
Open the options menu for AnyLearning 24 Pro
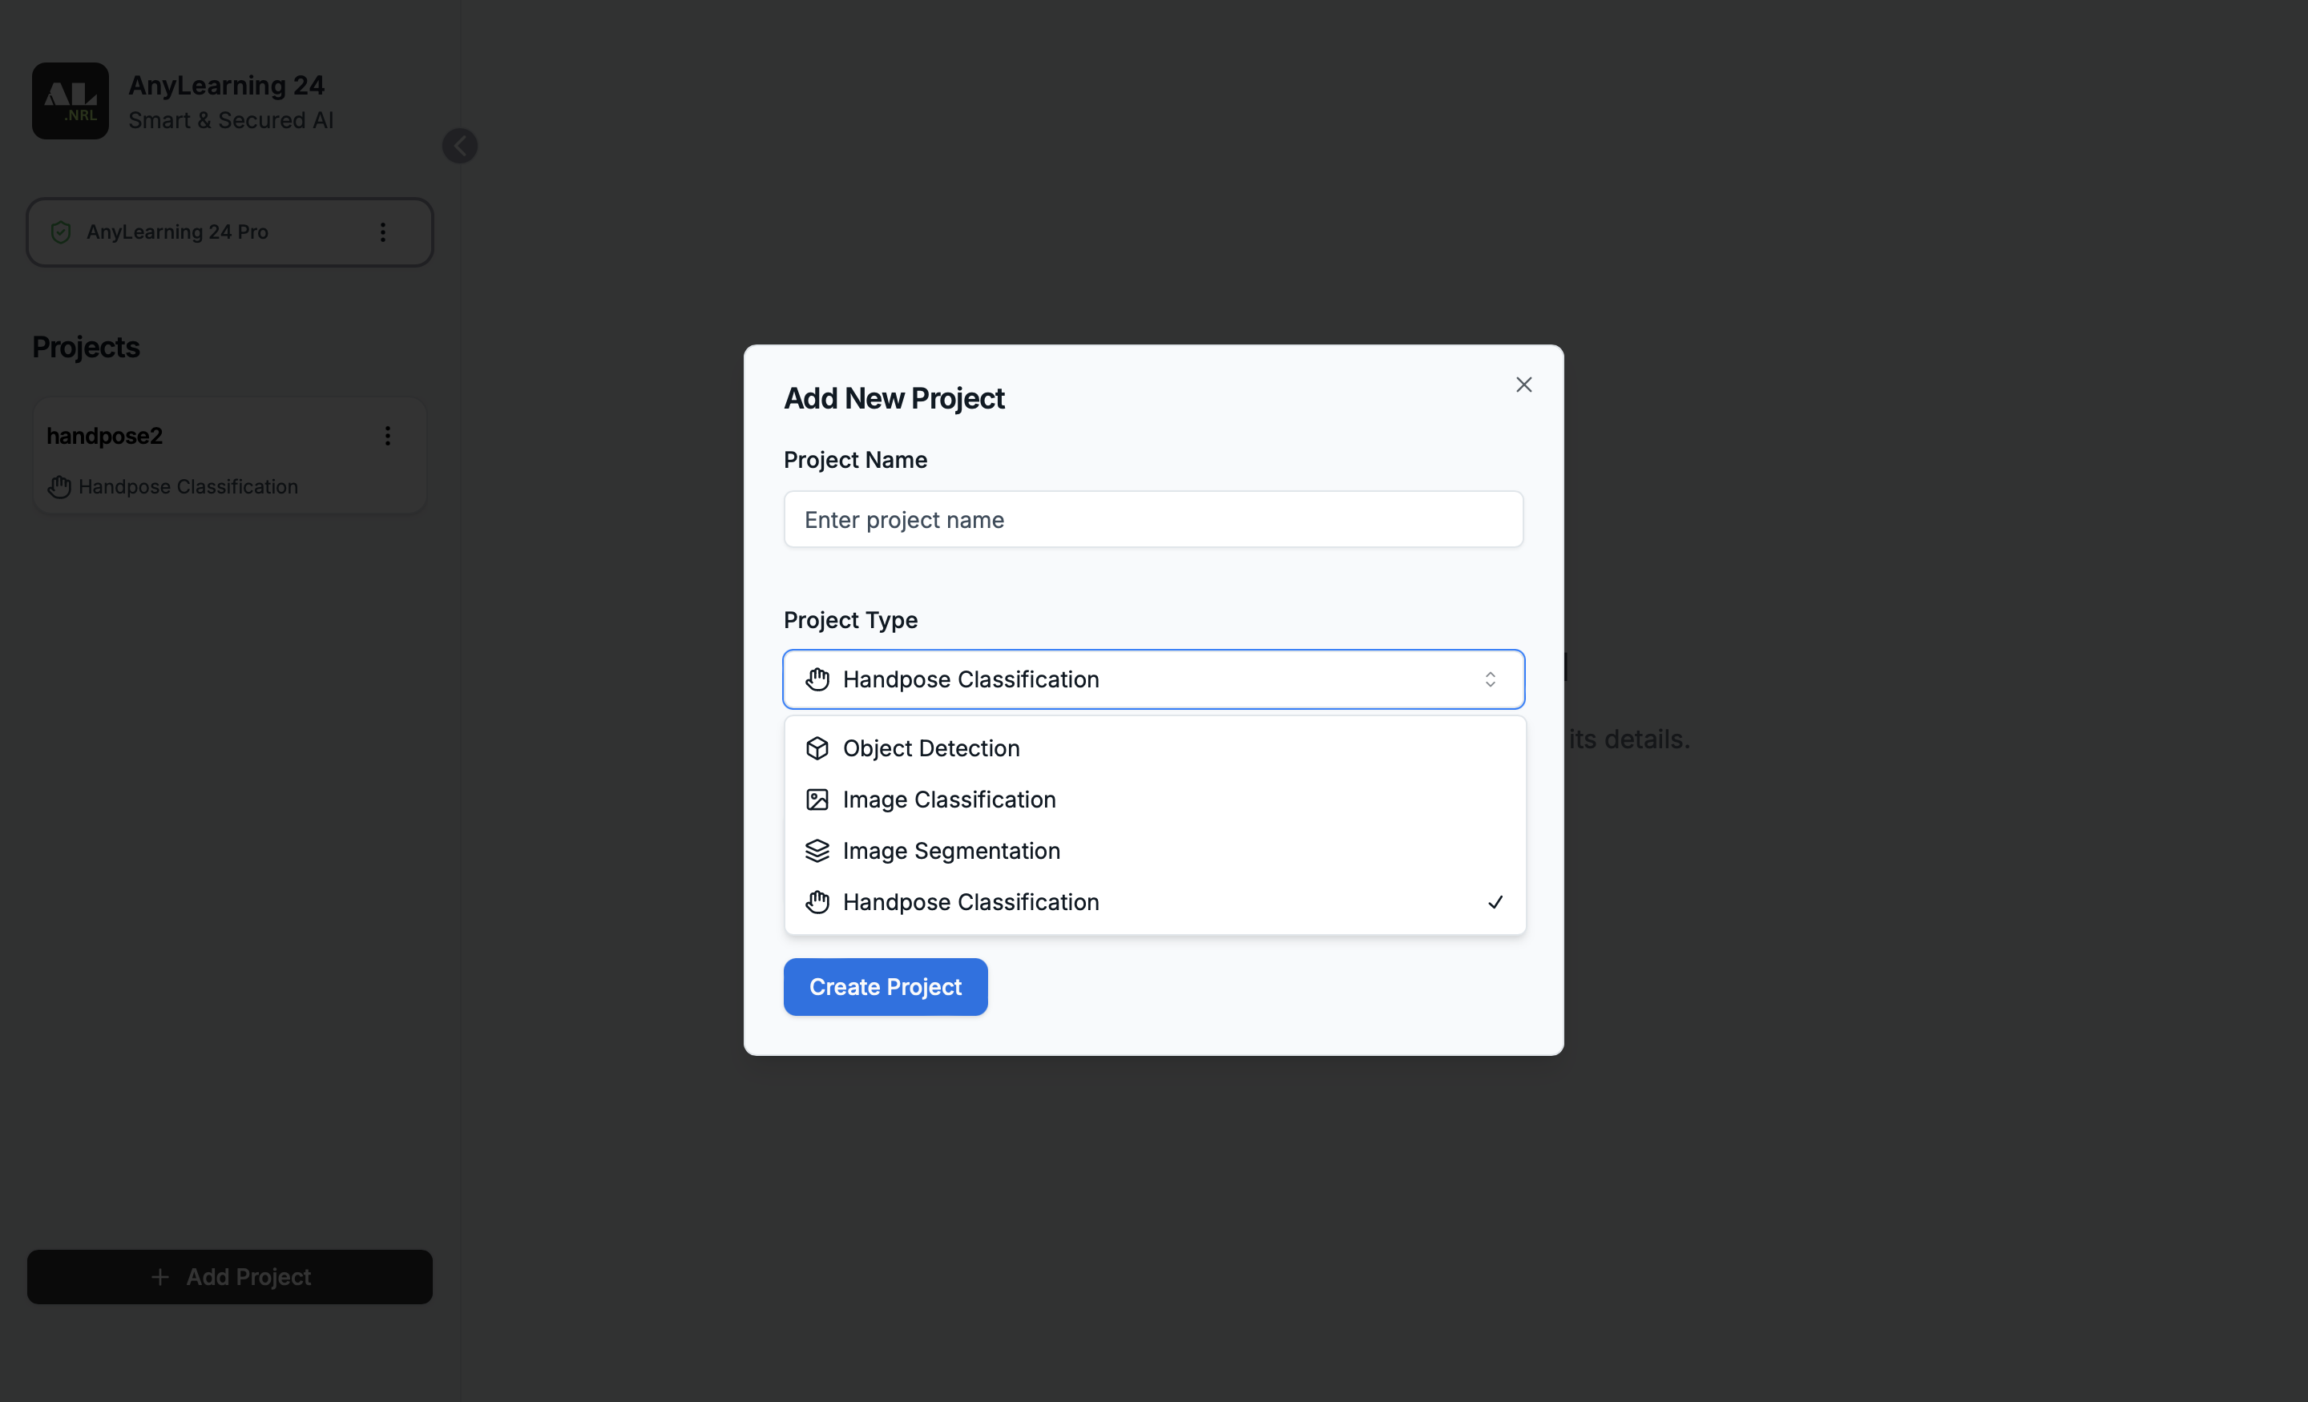(382, 232)
